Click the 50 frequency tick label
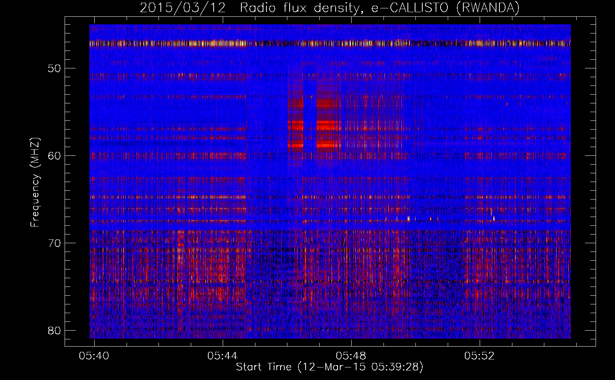 coord(55,68)
